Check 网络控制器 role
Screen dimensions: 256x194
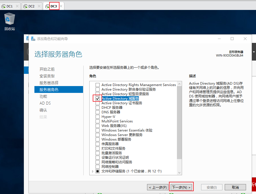[x=98, y=167]
